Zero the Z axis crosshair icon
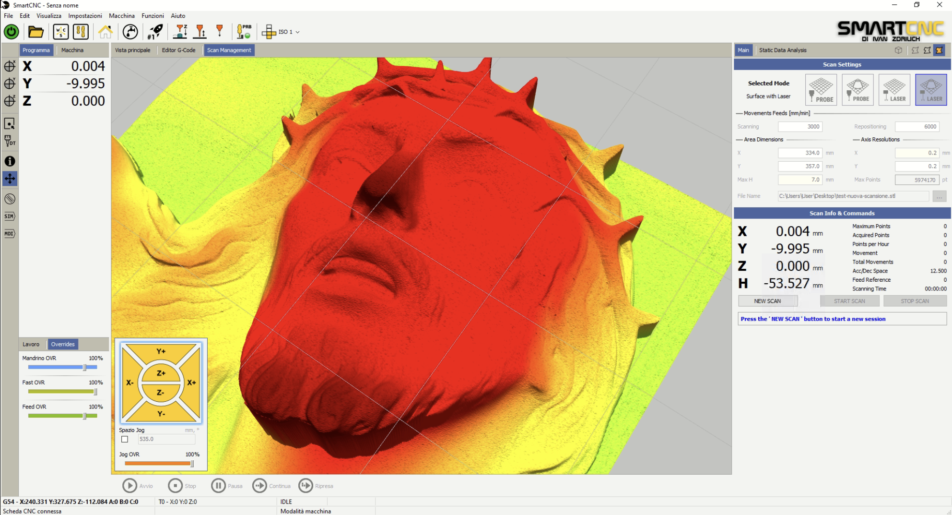The height and width of the screenshot is (515, 952). coord(10,101)
